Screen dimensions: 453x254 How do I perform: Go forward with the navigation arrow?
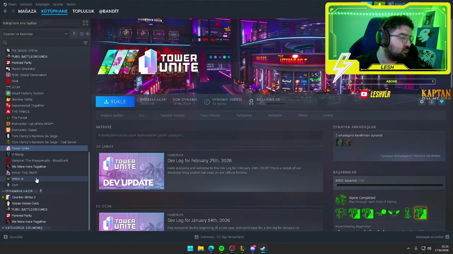[13, 11]
